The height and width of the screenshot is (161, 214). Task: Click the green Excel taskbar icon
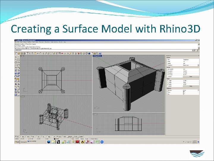97,142
